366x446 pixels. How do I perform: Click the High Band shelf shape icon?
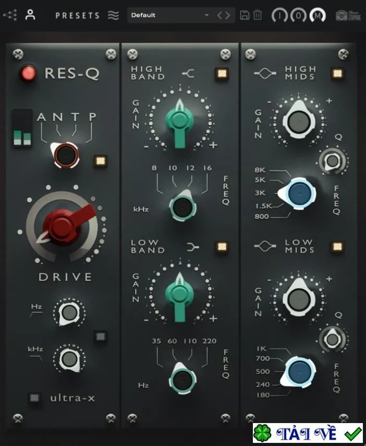tap(188, 73)
